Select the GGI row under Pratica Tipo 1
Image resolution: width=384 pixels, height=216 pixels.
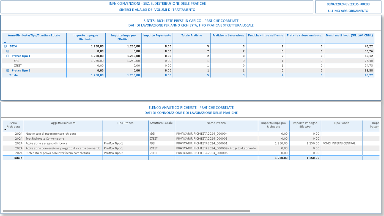tap(17, 61)
